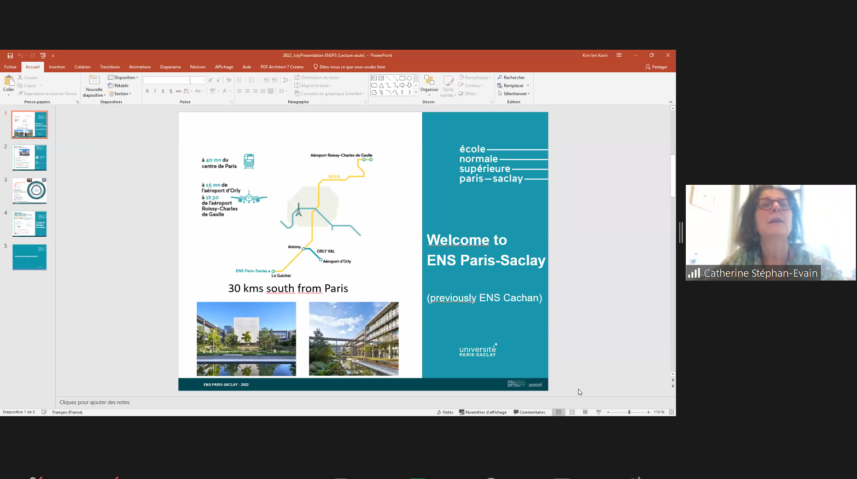Toggle italic formatting (I)
This screenshot has width=857, height=479.
pos(155,91)
